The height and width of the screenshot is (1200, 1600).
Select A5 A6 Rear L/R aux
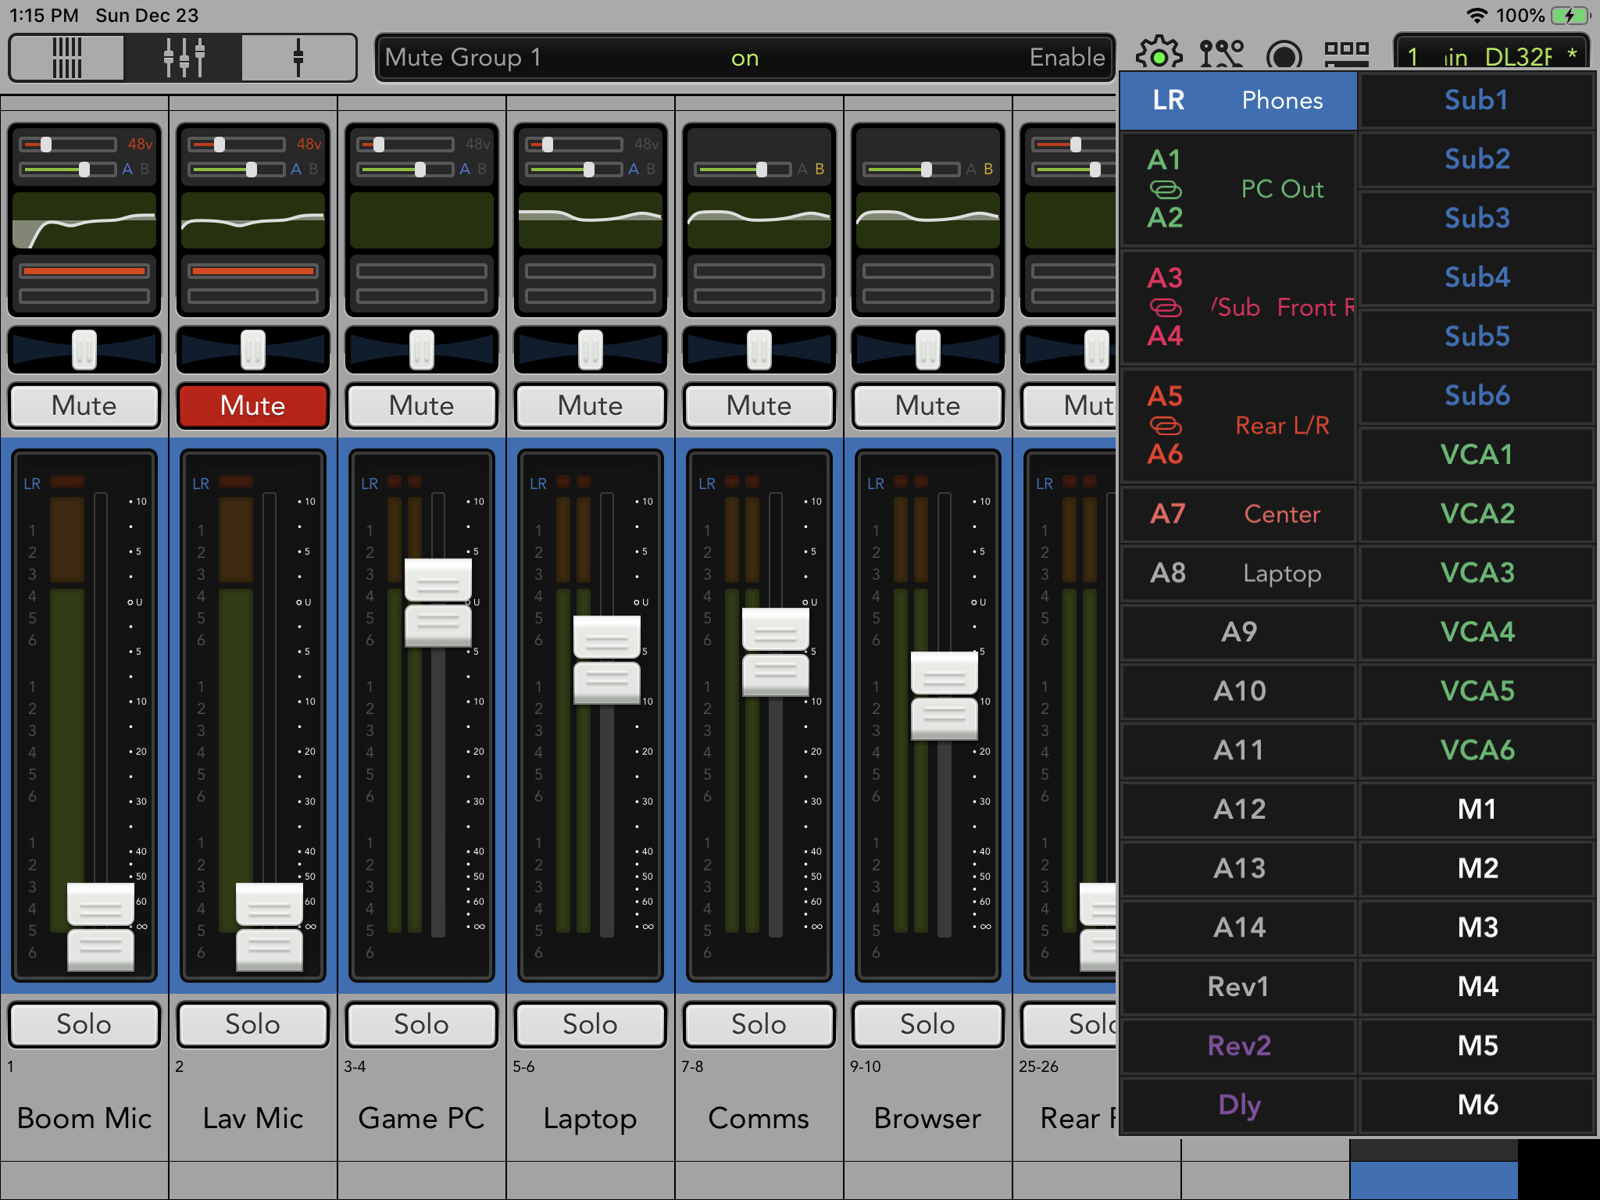(x=1238, y=426)
